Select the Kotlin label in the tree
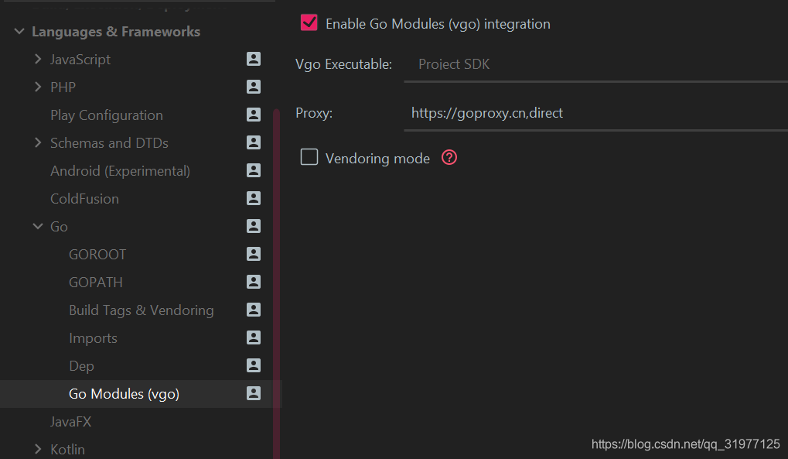This screenshot has height=459, width=788. click(x=67, y=450)
